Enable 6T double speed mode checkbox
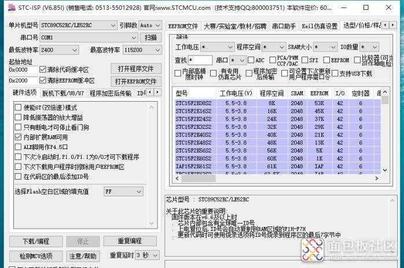404x268 pixels. [x=18, y=107]
